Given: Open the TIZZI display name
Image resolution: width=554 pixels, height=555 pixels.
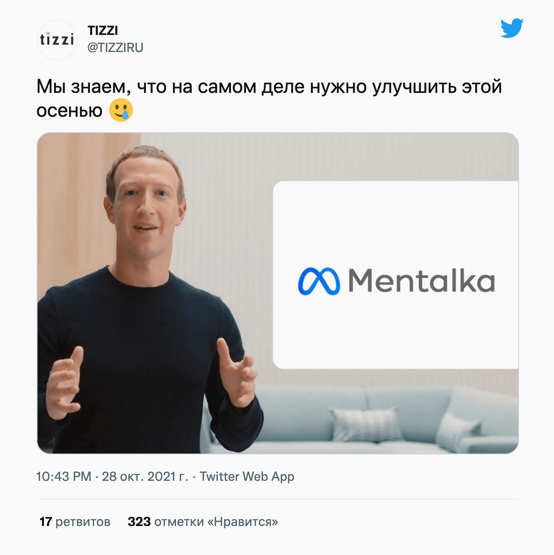Looking at the screenshot, I should click(x=103, y=31).
